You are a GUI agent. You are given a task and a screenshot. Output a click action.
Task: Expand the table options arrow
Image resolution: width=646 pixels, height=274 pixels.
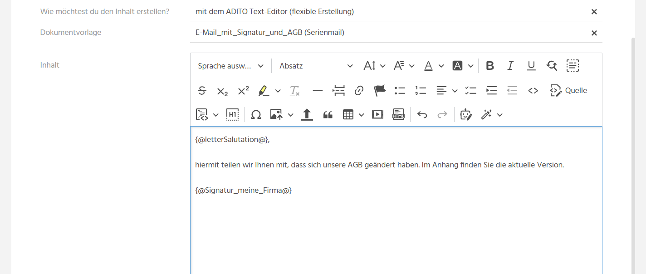point(361,115)
